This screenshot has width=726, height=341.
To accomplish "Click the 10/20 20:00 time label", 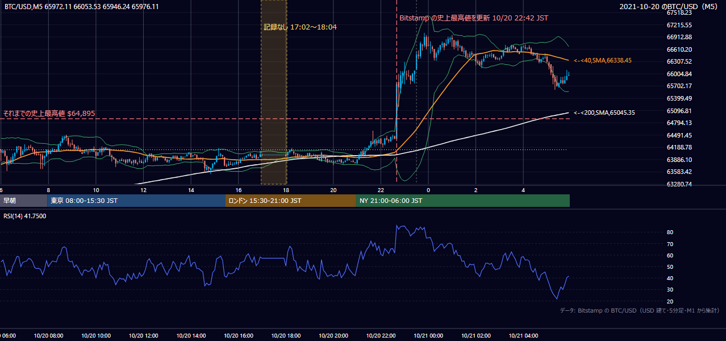I will [x=334, y=336].
